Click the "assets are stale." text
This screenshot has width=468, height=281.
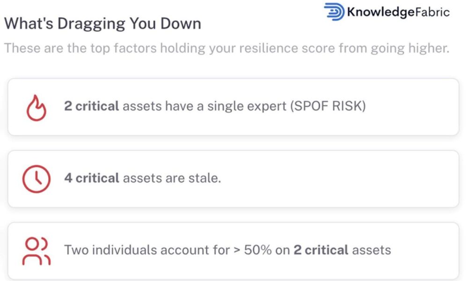pos(172,178)
